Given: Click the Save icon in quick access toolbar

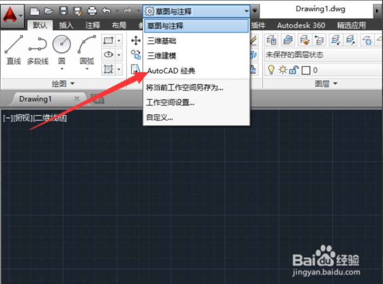Looking at the screenshot, I should (x=63, y=11).
